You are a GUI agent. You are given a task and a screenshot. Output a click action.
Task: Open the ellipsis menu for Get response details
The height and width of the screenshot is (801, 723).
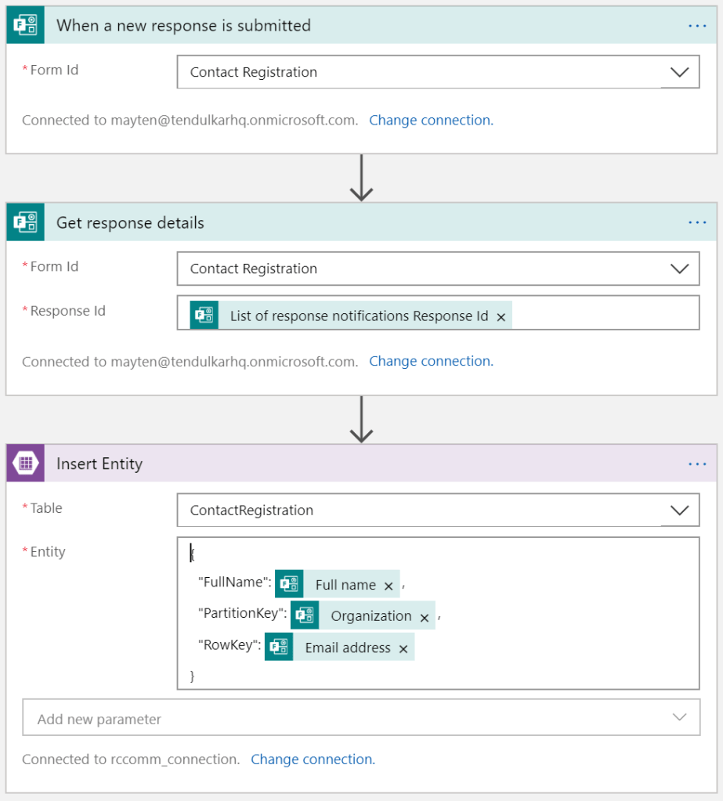pos(696,223)
